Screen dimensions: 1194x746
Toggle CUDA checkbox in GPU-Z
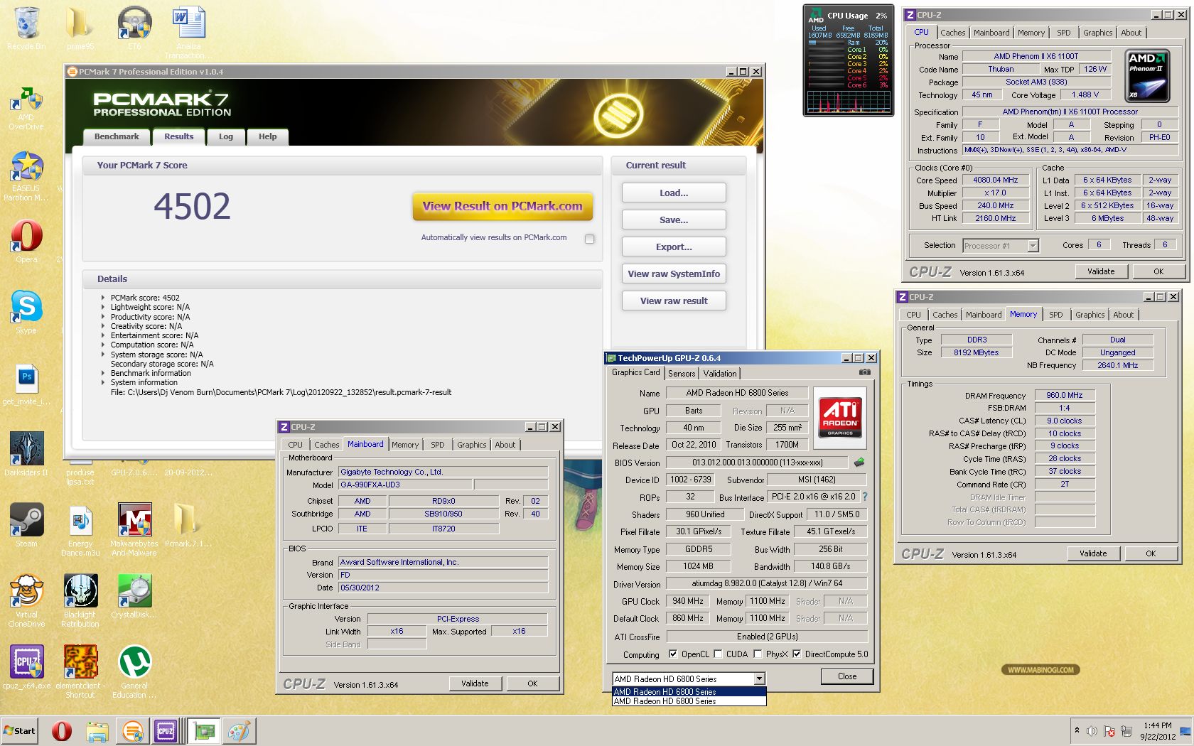[x=718, y=654]
